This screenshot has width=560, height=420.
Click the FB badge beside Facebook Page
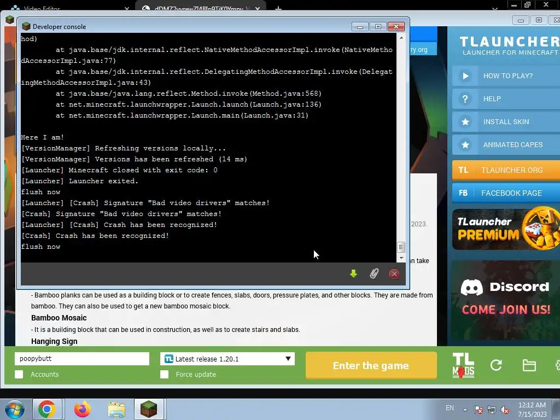463,193
